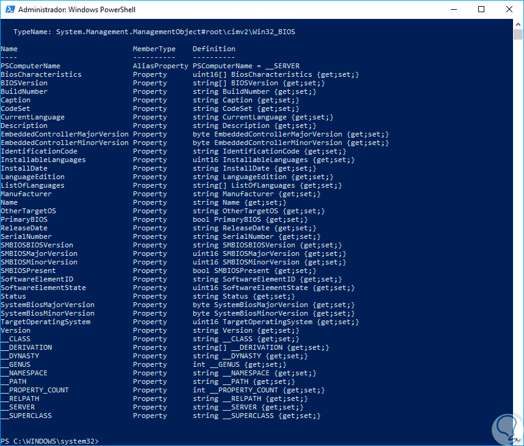The height and width of the screenshot is (446, 524).
Task: Select the CodeSet property name
Action: click(x=15, y=108)
